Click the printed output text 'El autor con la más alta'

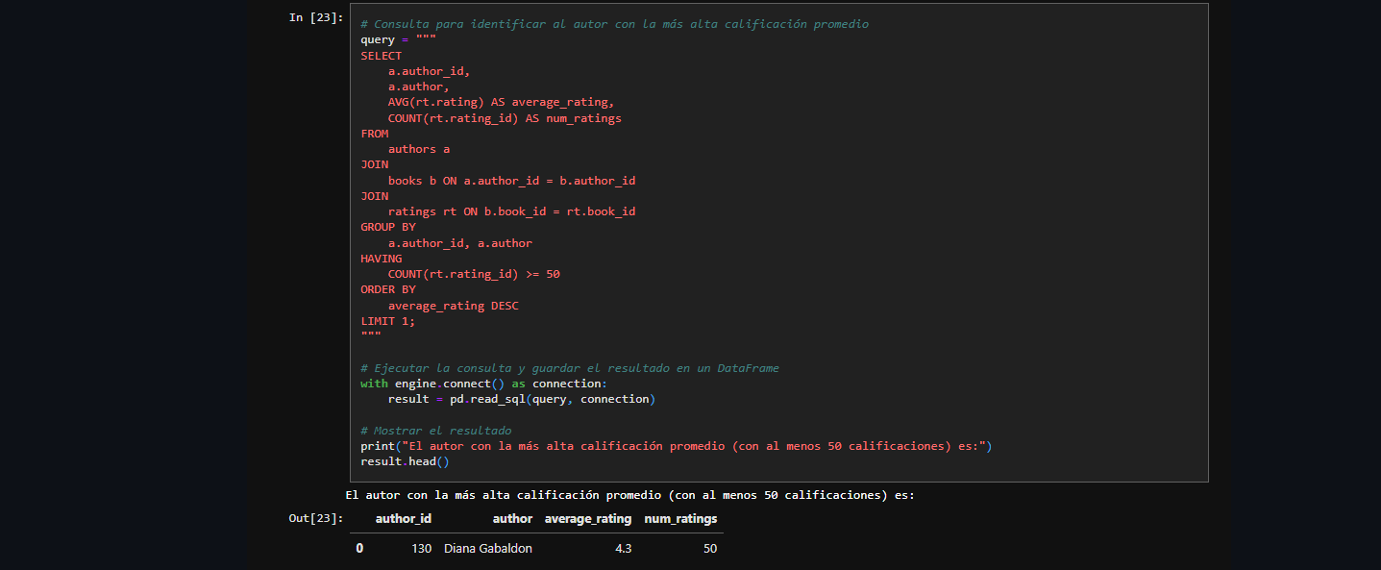coord(629,496)
